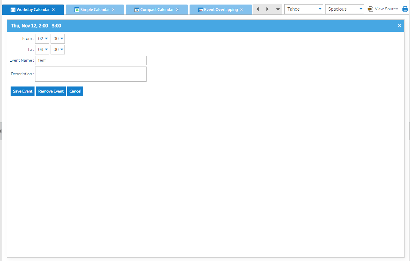
Task: Click the printer icon
Action: click(x=405, y=9)
